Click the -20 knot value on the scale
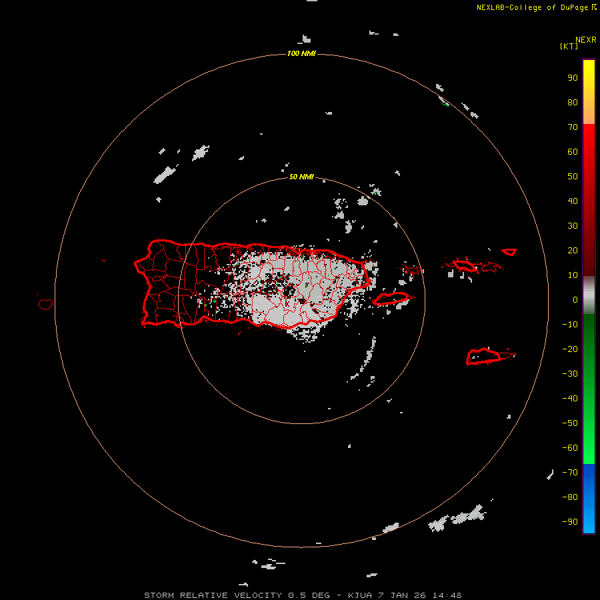 (x=570, y=349)
